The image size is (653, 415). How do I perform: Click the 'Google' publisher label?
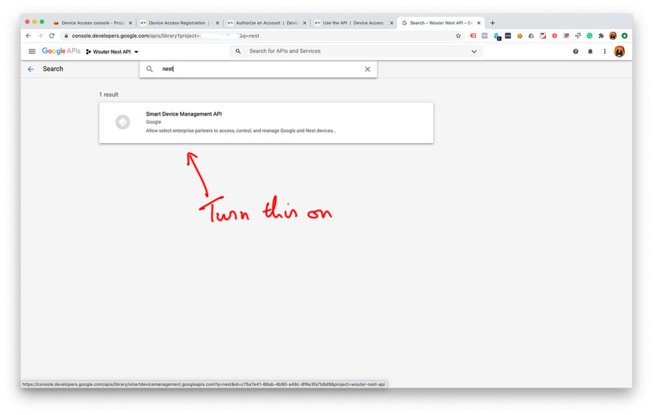(x=153, y=122)
